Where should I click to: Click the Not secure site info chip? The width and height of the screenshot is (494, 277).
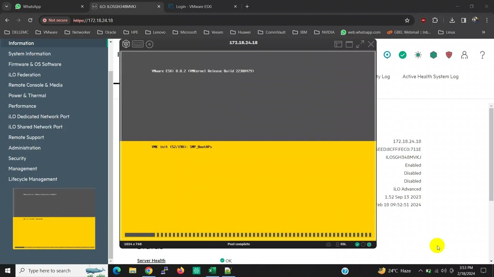pos(55,20)
